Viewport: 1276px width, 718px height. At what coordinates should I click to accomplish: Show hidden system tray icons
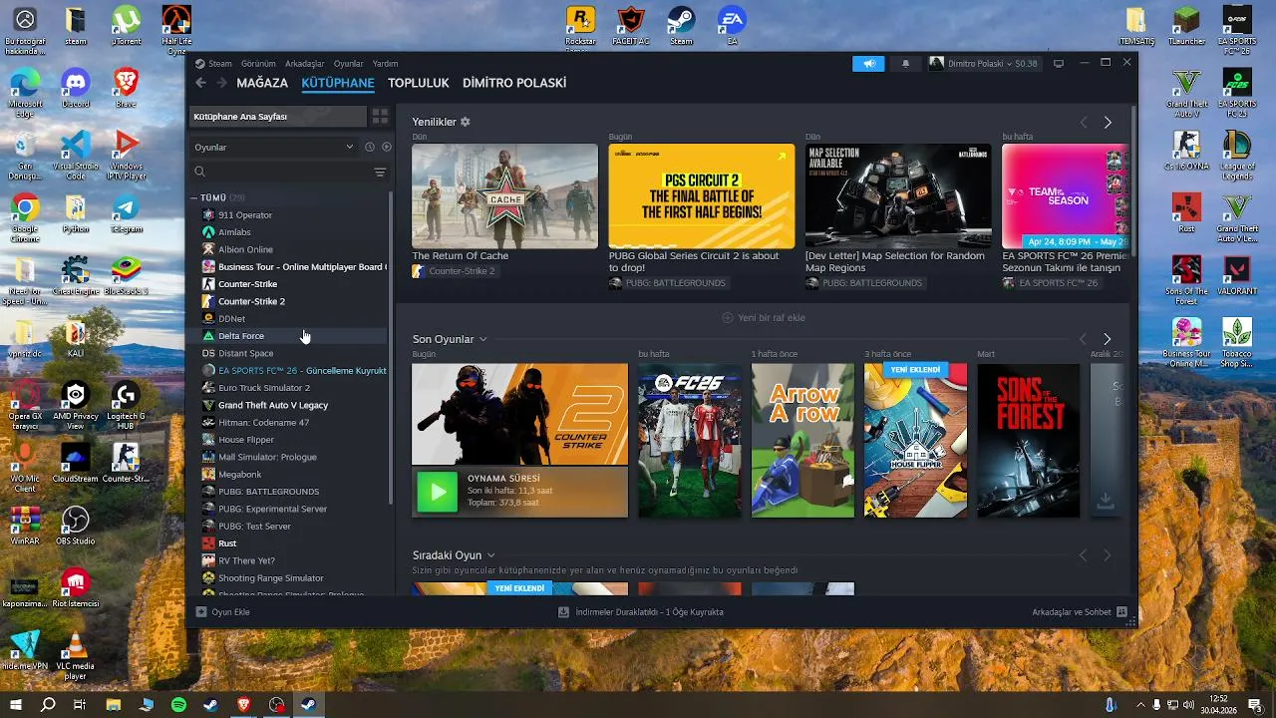point(1141,705)
